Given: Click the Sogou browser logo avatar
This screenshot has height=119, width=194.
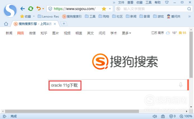Looking at the screenshot, I should [x=10, y=11].
